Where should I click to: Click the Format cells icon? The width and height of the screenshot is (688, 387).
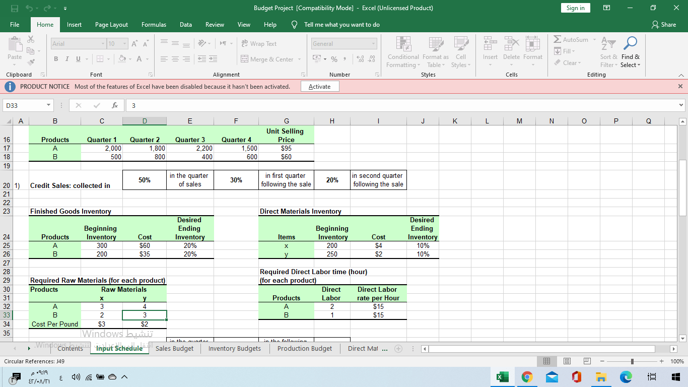click(533, 44)
